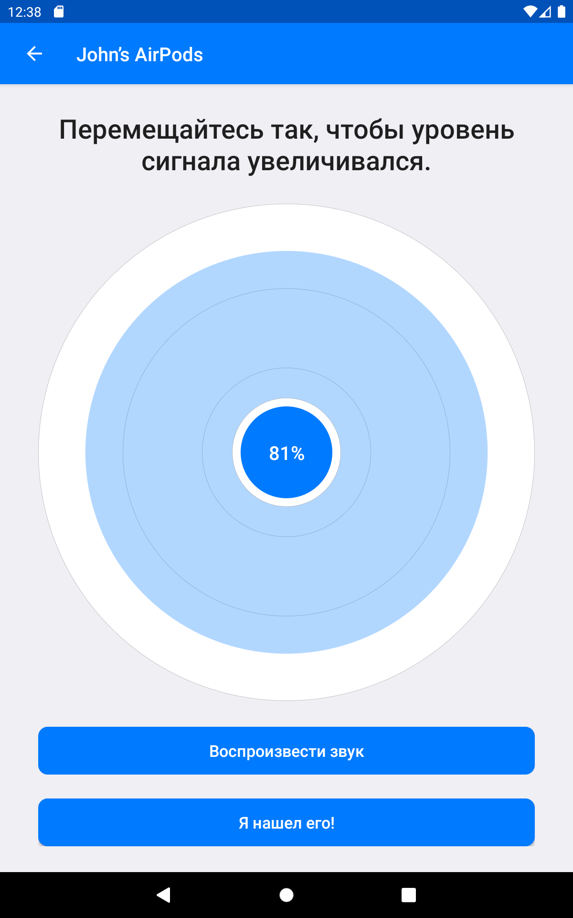Click the John's AirPods title
Screen dimensions: 573x918
(139, 55)
